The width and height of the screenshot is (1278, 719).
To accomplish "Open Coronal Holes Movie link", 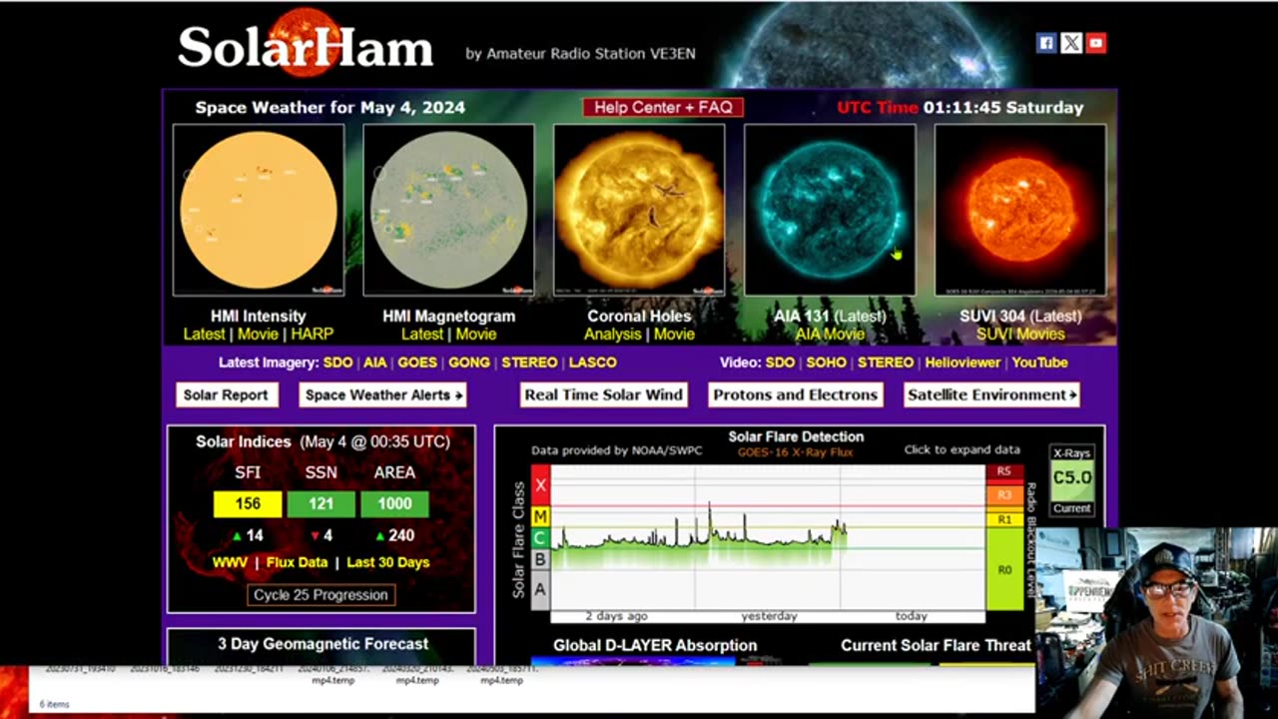I will (674, 335).
